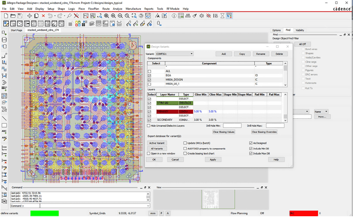
Task: Select the Add Line tool in sidebar
Action: pos(4,118)
